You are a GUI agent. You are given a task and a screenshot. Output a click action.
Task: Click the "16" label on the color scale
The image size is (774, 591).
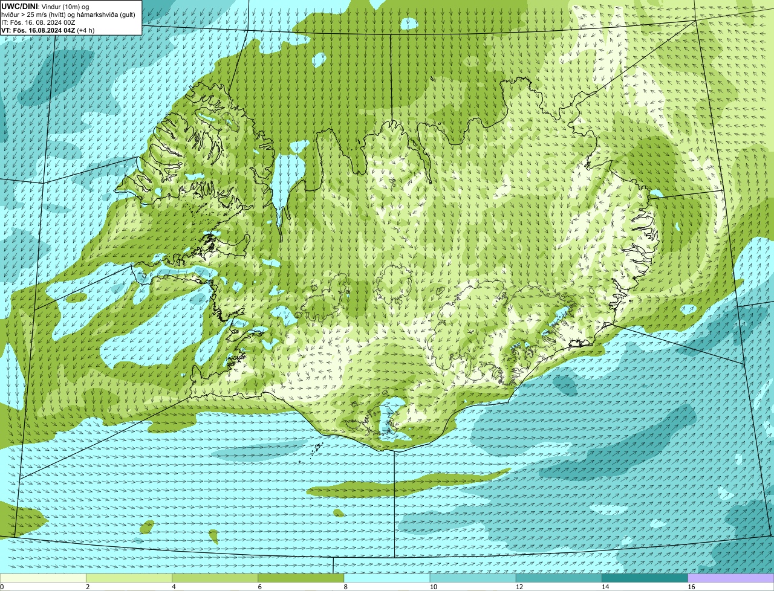click(691, 587)
